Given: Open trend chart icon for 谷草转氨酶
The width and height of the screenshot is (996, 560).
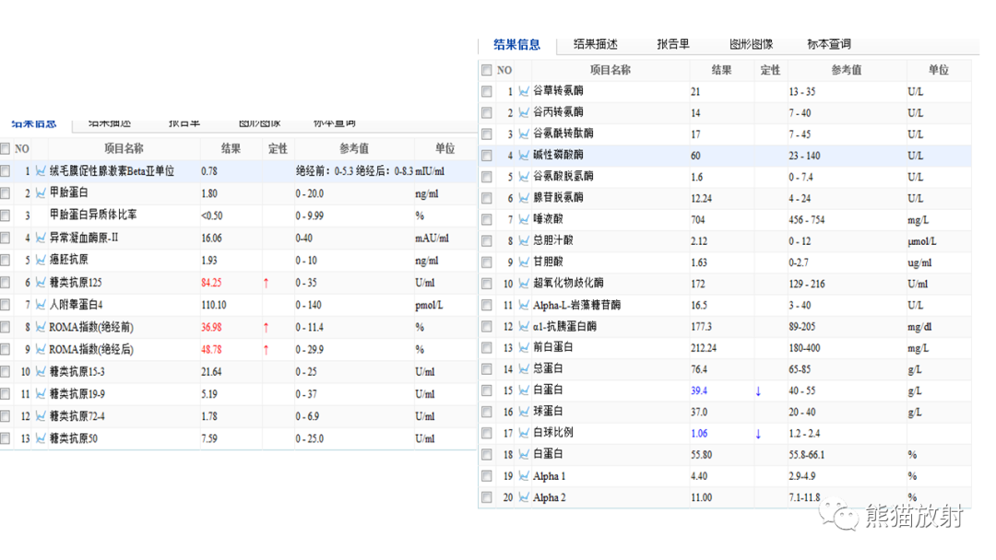Looking at the screenshot, I should tap(524, 91).
